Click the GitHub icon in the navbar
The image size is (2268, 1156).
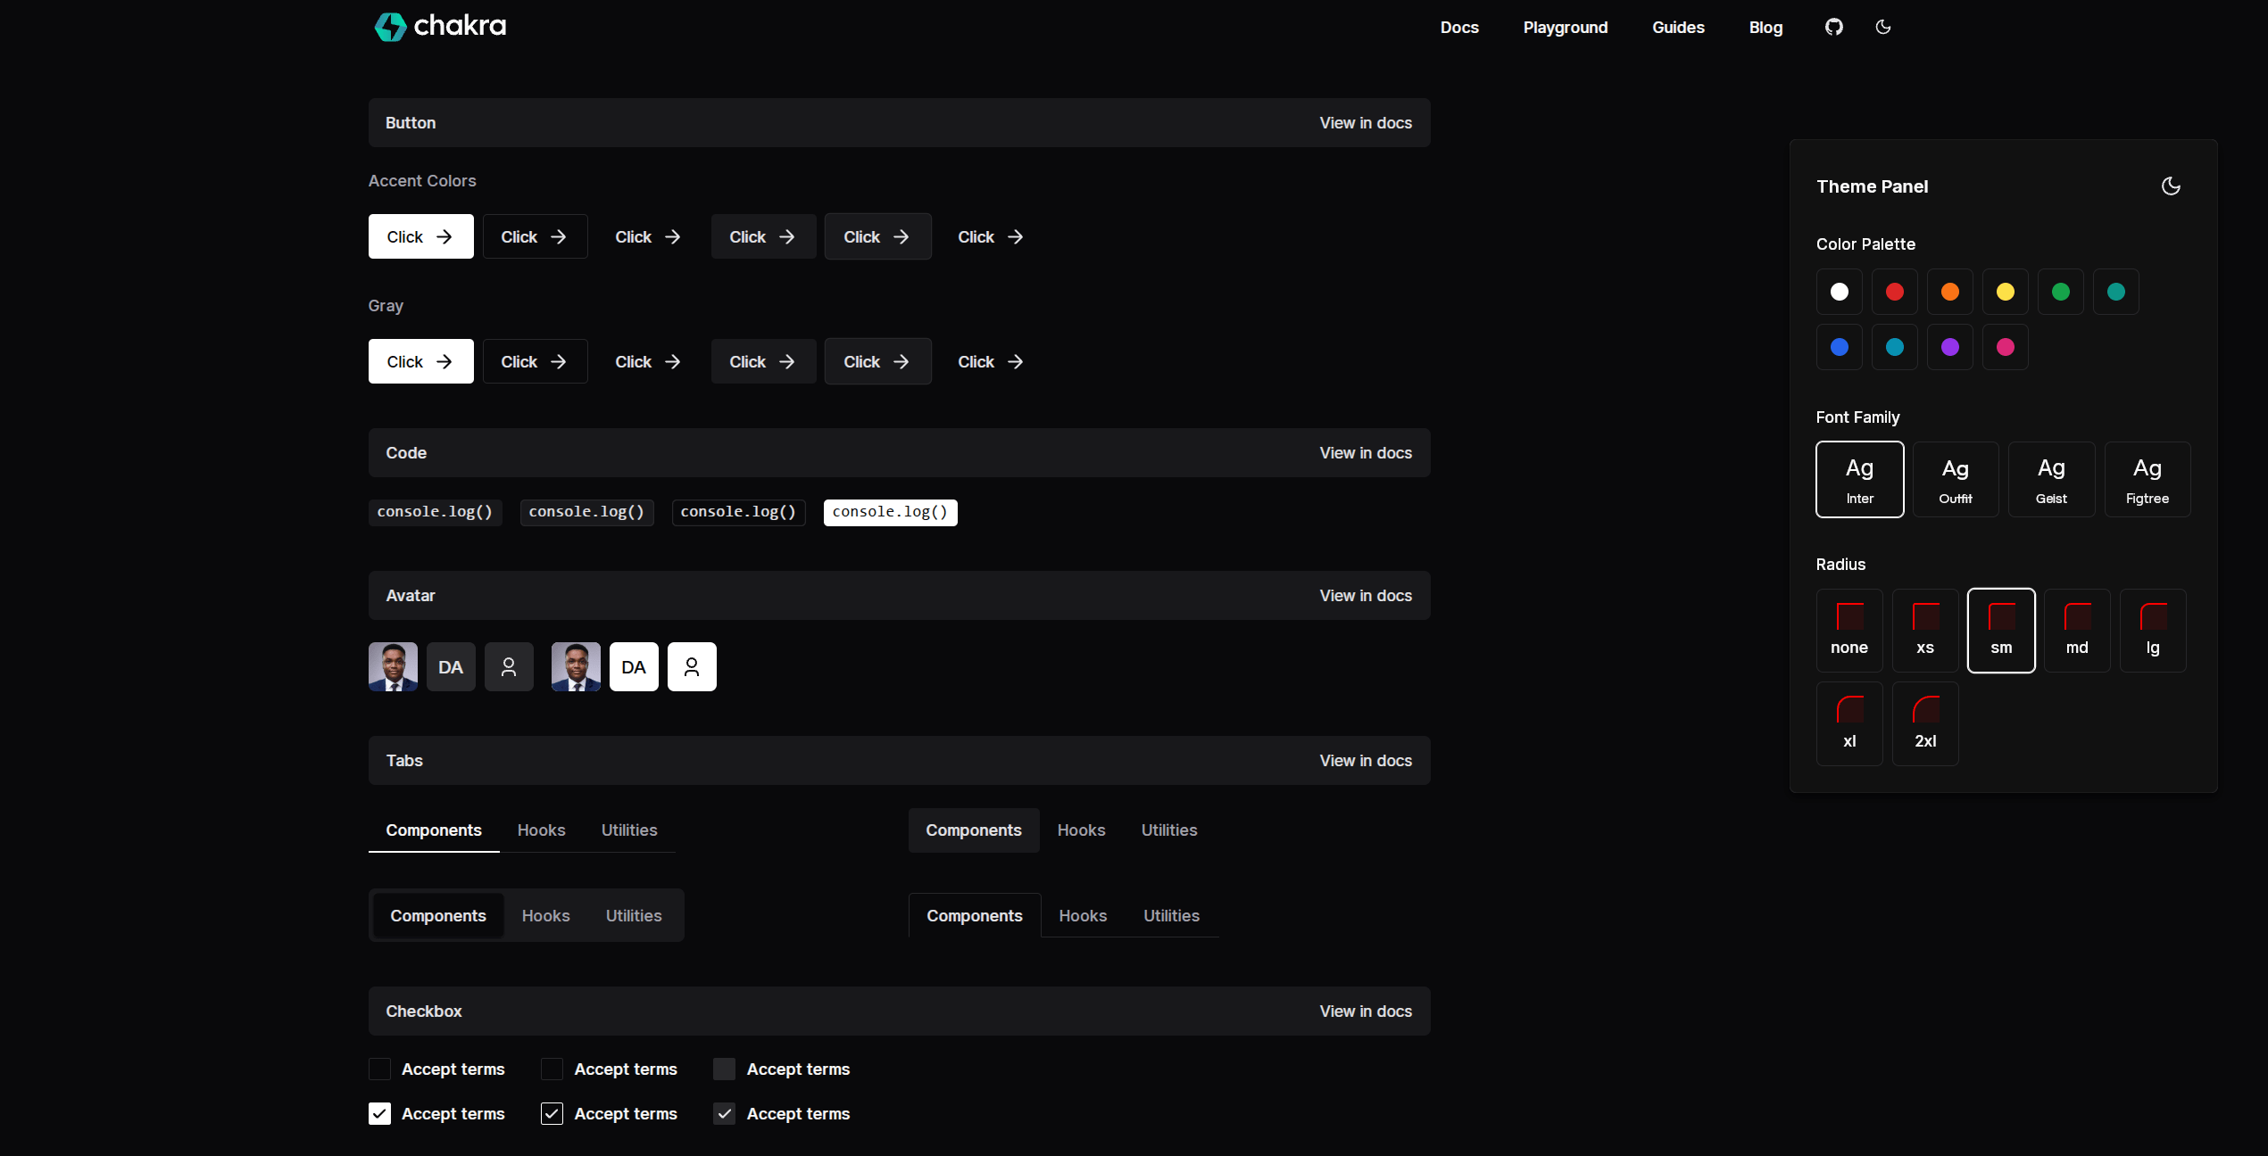(1834, 27)
